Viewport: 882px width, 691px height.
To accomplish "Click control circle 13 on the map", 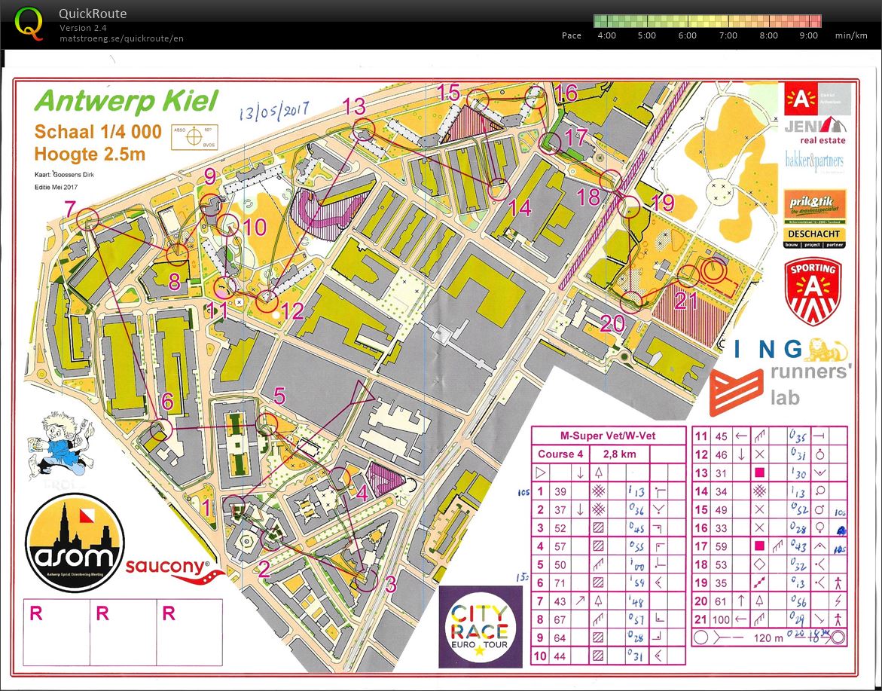I will point(364,129).
